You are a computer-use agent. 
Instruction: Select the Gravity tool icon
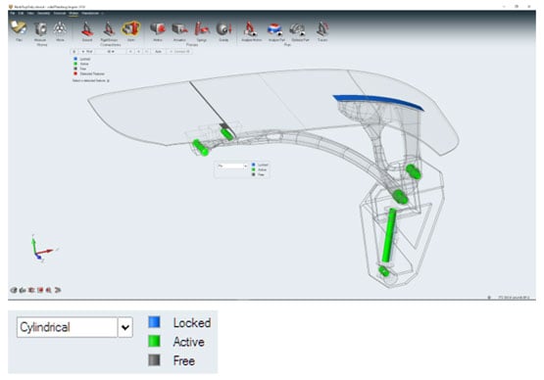[223, 29]
